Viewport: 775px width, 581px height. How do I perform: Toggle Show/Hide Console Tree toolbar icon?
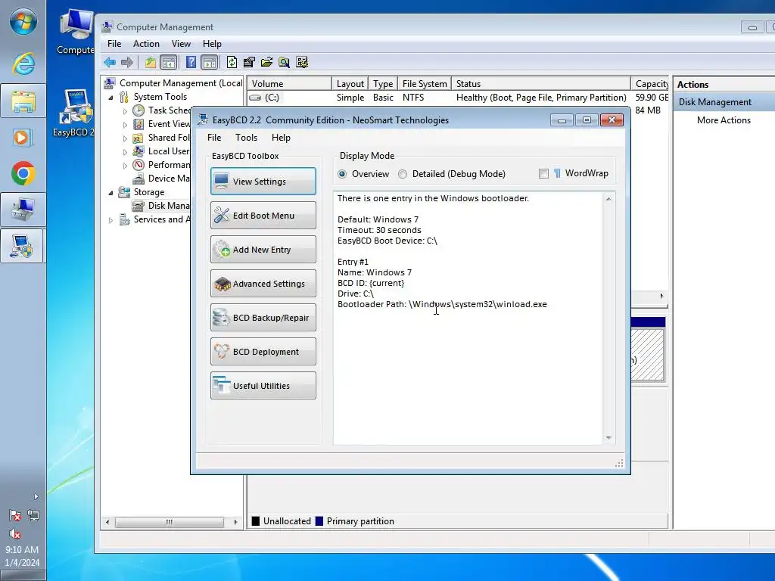click(169, 62)
